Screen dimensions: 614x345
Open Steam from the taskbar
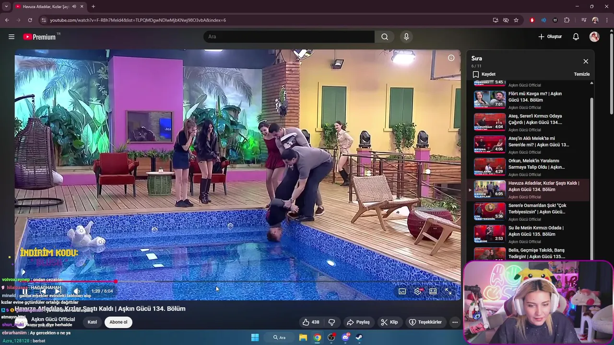point(359,337)
